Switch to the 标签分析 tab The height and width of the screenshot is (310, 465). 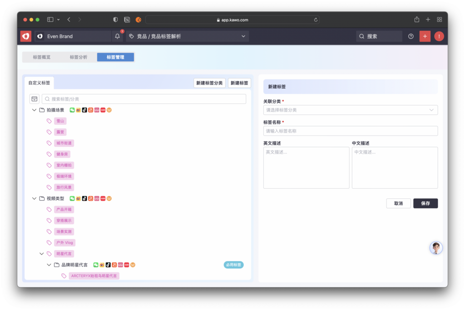[x=79, y=57]
